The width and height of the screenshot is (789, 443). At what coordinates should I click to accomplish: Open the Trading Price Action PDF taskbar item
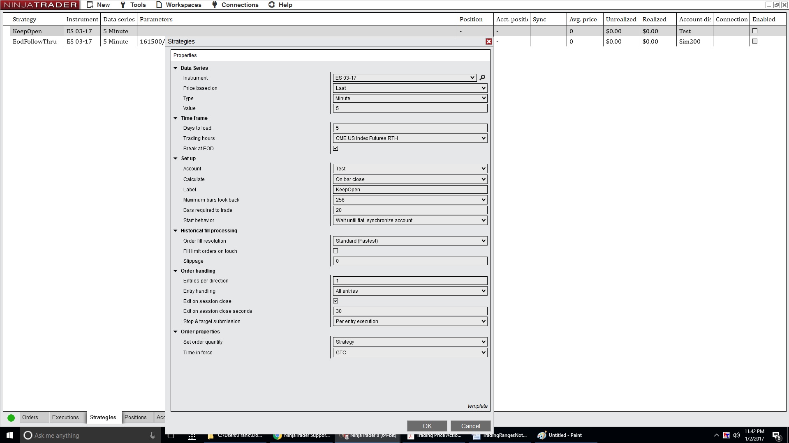435,435
